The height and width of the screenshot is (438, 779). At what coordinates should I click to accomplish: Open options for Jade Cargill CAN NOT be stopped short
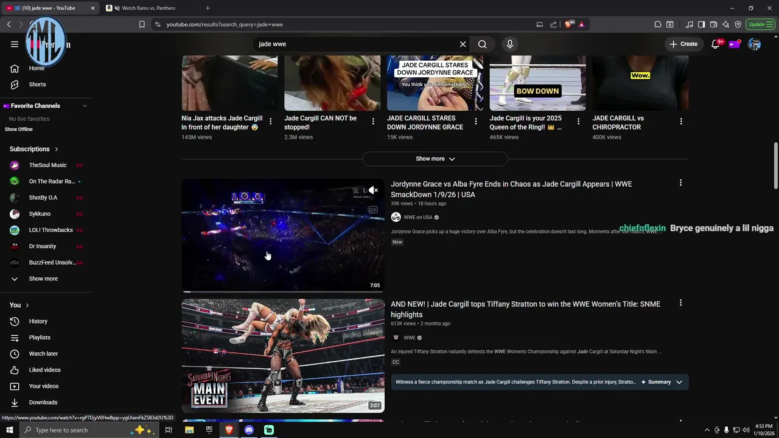click(x=373, y=121)
